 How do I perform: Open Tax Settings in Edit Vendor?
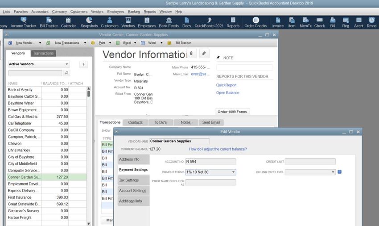pyautogui.click(x=134, y=180)
